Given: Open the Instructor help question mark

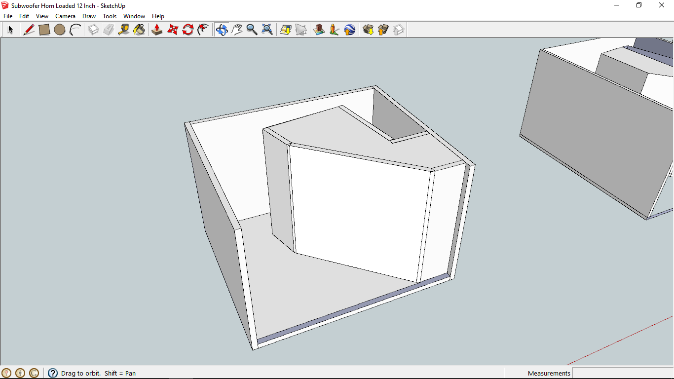Looking at the screenshot, I should coord(53,373).
